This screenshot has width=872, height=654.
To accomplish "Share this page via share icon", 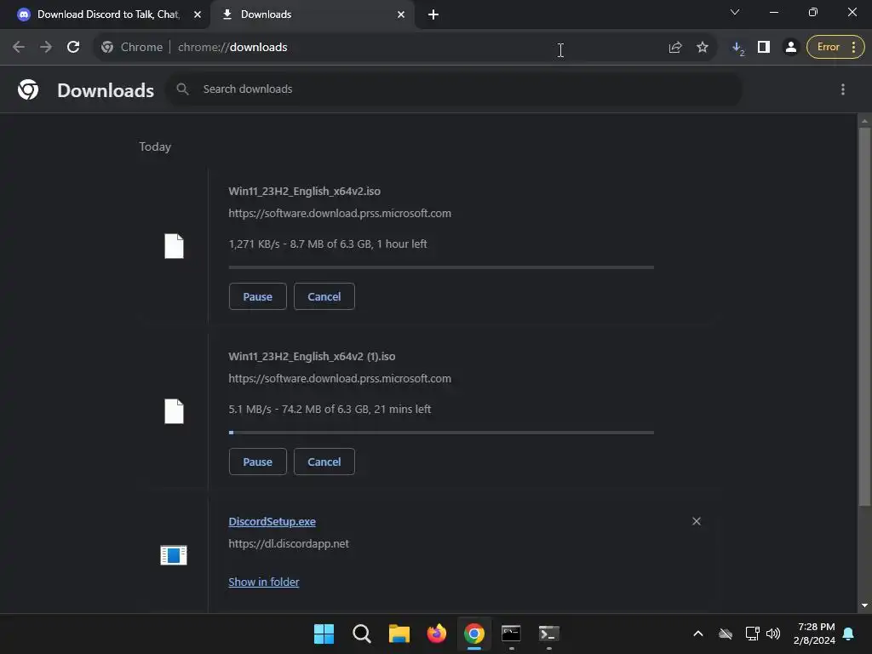I will [x=675, y=48].
